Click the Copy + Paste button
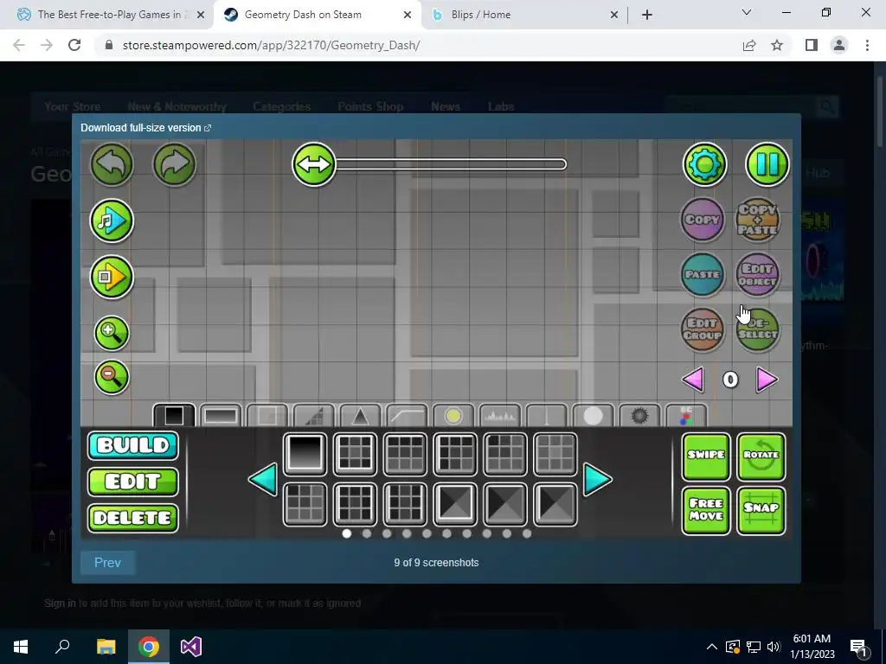The height and width of the screenshot is (664, 886). point(758,219)
